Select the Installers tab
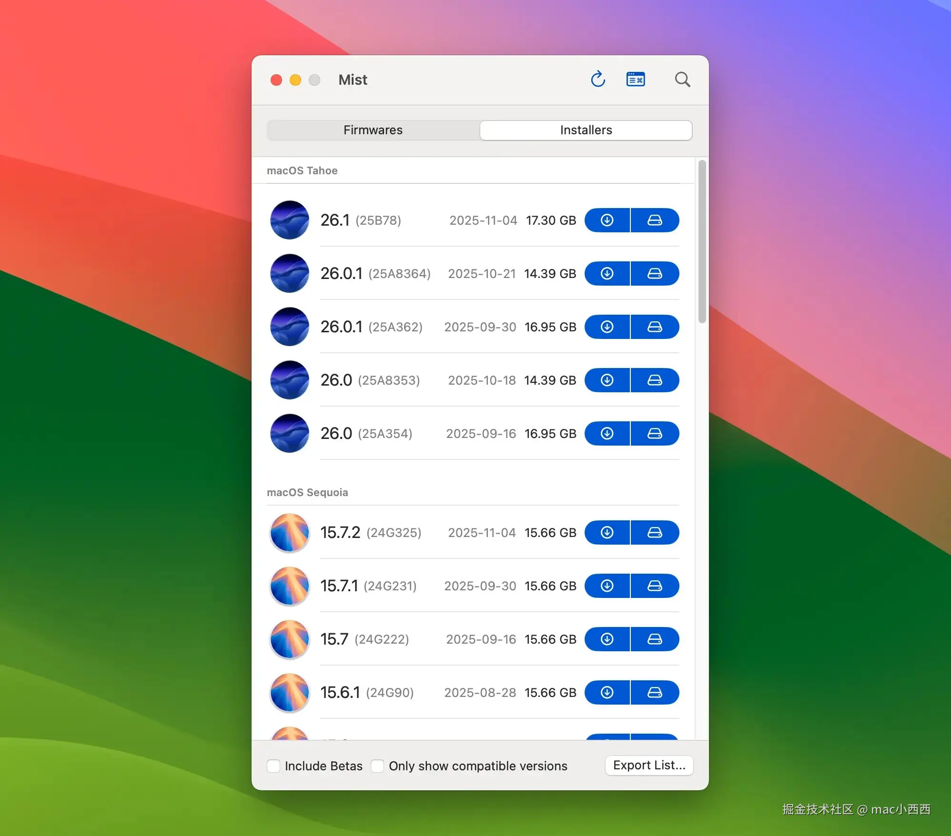Viewport: 951px width, 836px height. (586, 130)
